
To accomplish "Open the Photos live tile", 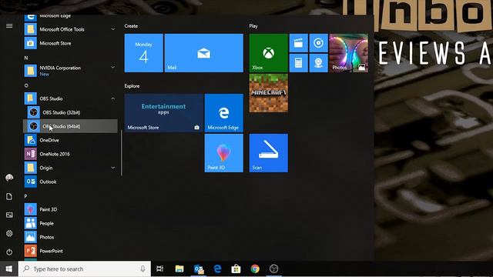I will 349,53.
